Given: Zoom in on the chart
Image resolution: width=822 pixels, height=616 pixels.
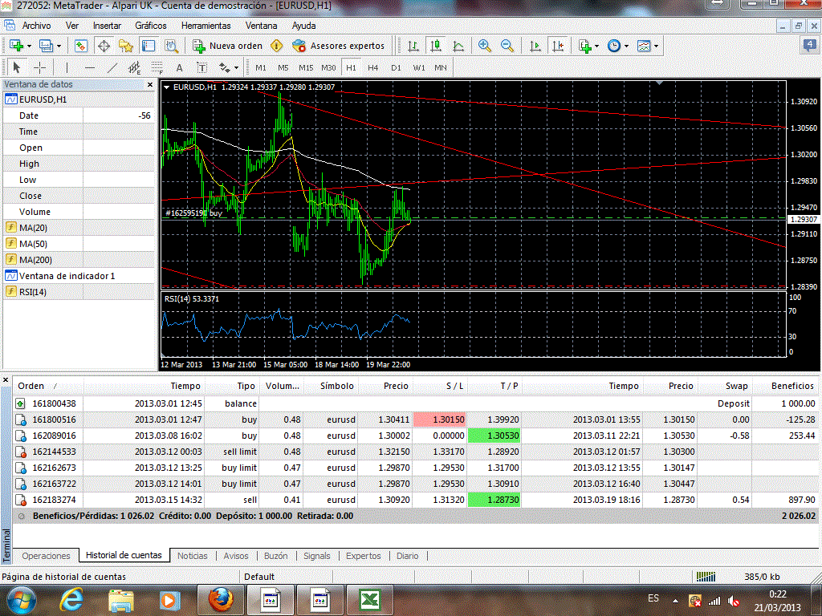Looking at the screenshot, I should point(484,46).
